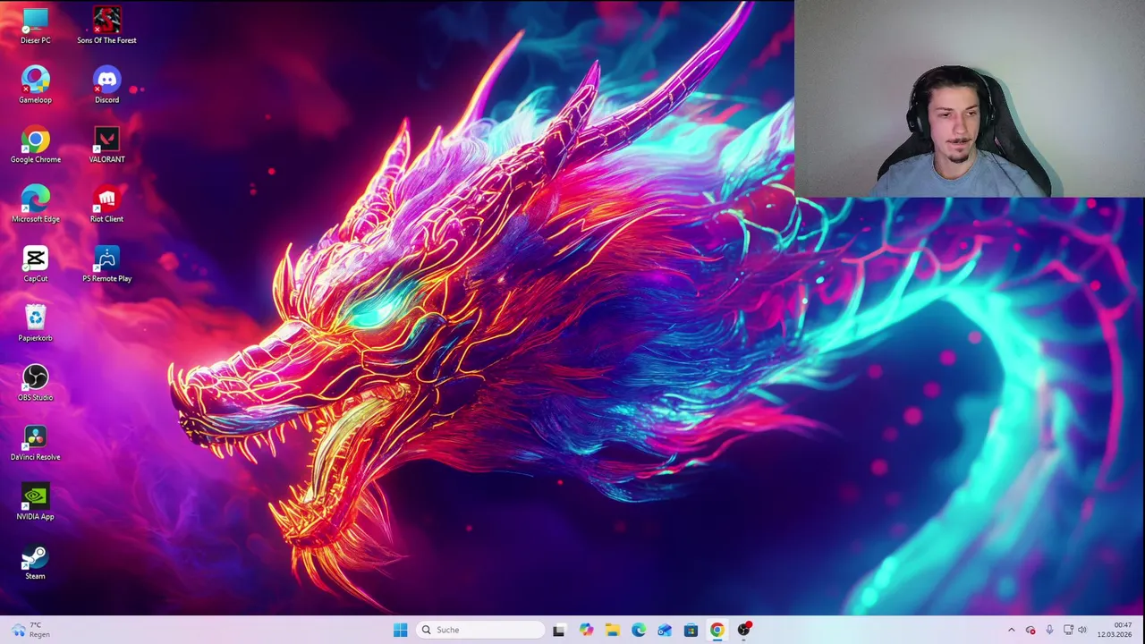Select the PS Remote Play desktop icon
Viewport: 1145px width, 644px height.
(106, 264)
